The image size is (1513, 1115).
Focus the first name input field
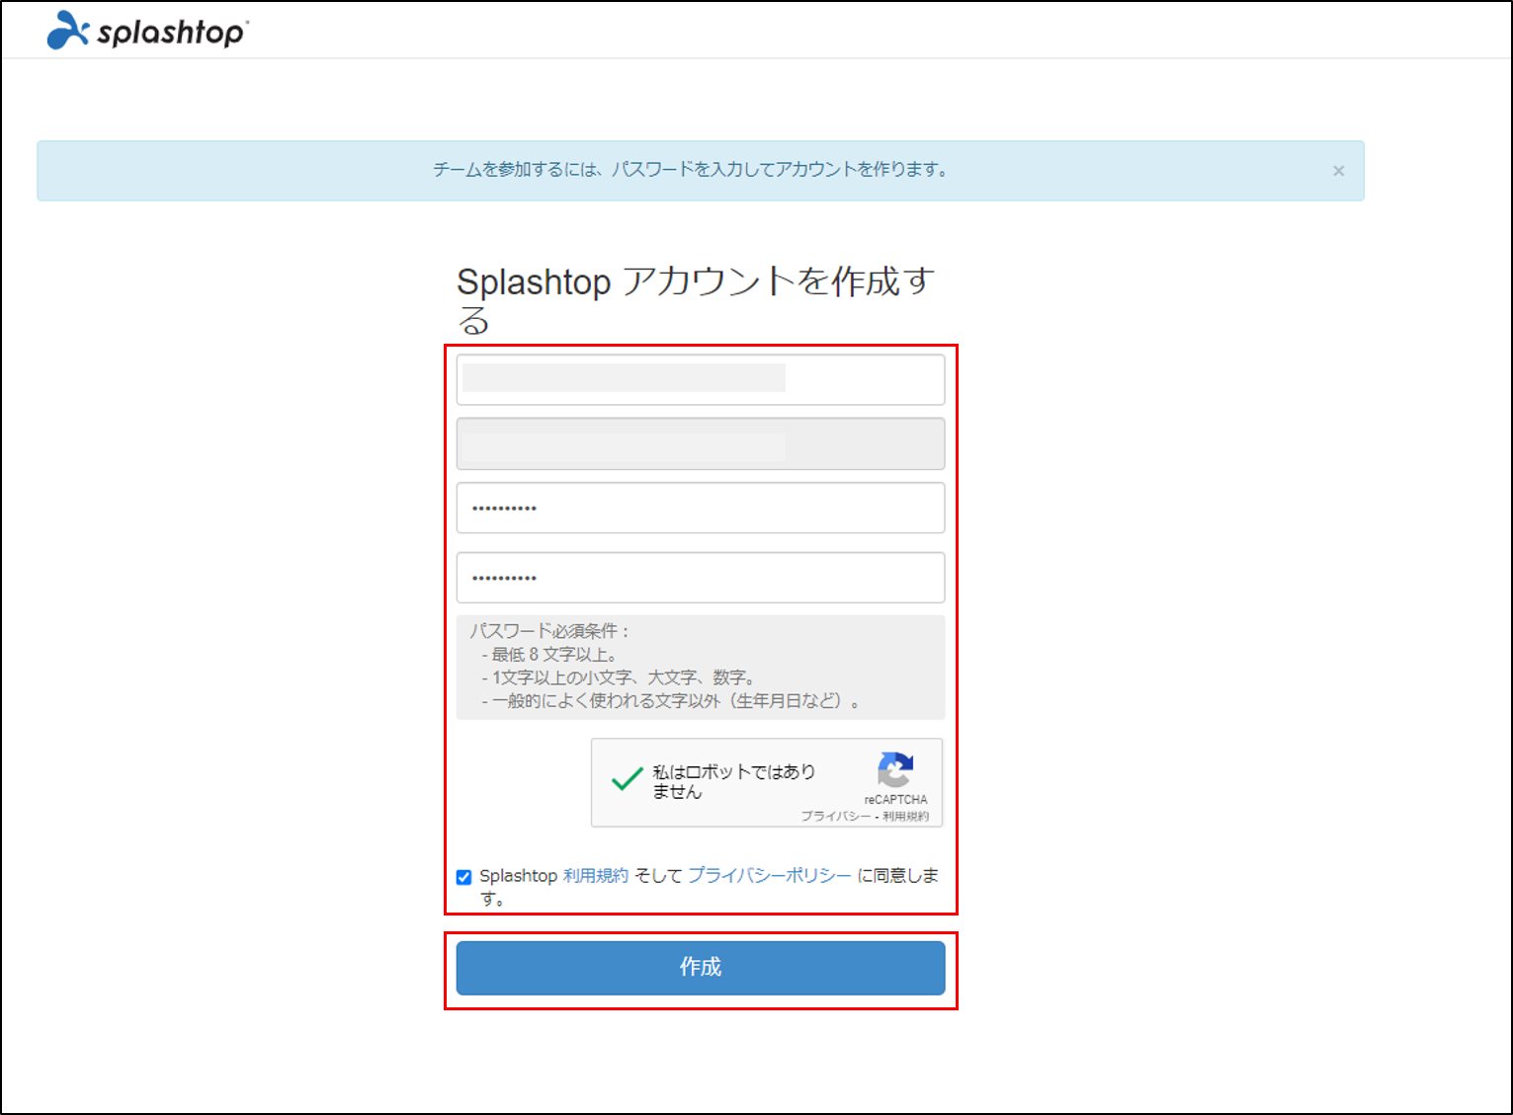click(701, 379)
